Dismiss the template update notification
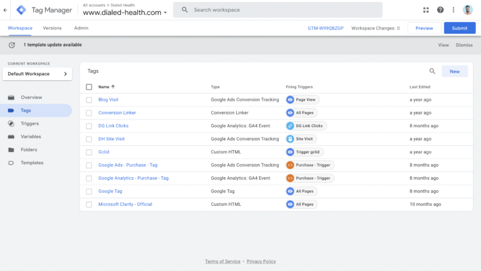The width and height of the screenshot is (481, 271). click(x=464, y=45)
